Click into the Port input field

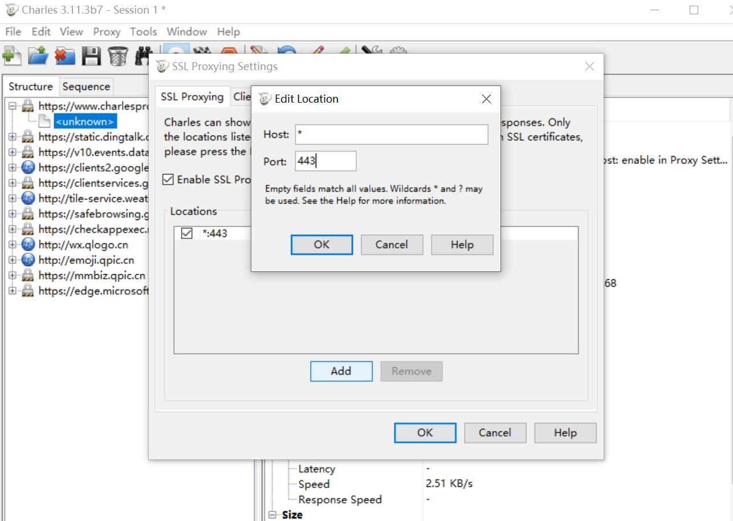pos(326,161)
